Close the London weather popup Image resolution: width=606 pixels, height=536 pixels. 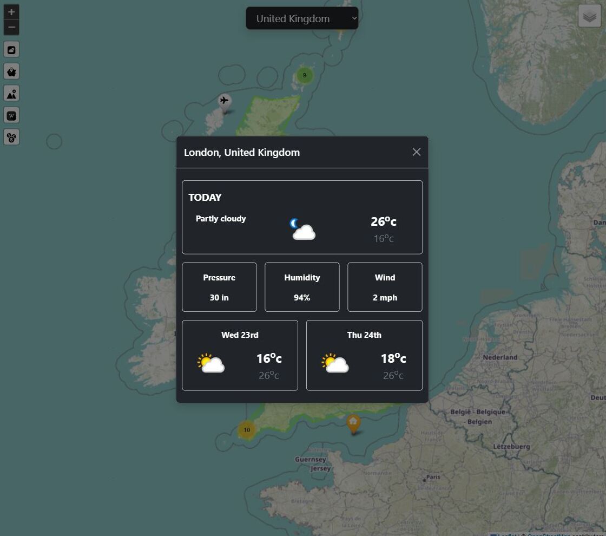point(416,152)
